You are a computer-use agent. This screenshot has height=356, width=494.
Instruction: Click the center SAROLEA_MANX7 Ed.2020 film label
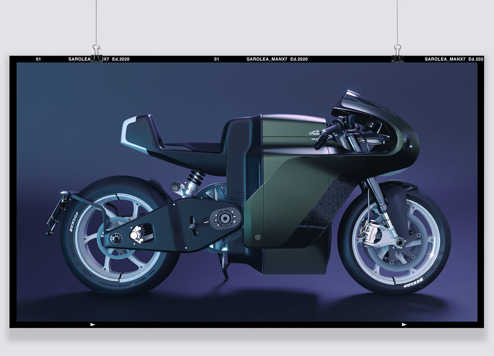277,59
